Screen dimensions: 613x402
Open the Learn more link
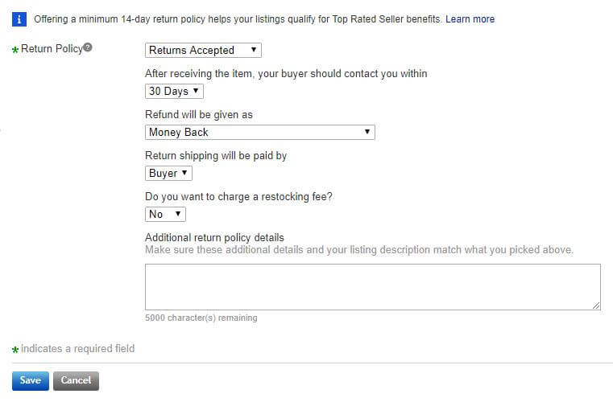[470, 18]
